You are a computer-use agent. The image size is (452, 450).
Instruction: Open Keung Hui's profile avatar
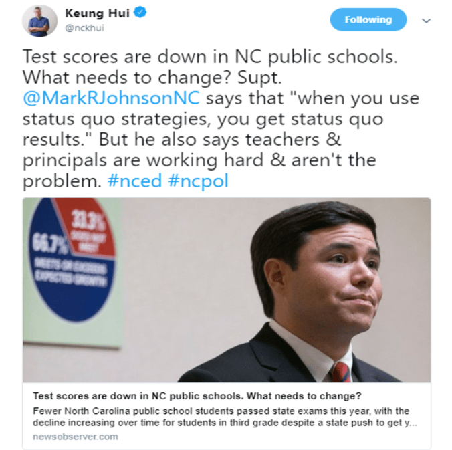click(39, 21)
